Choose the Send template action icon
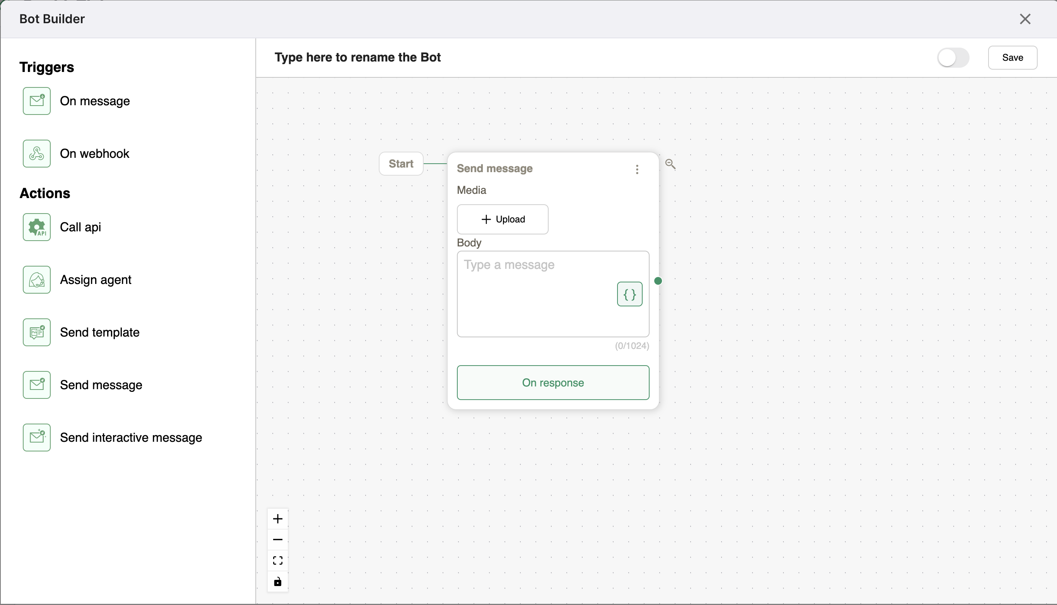1057x605 pixels. click(37, 332)
